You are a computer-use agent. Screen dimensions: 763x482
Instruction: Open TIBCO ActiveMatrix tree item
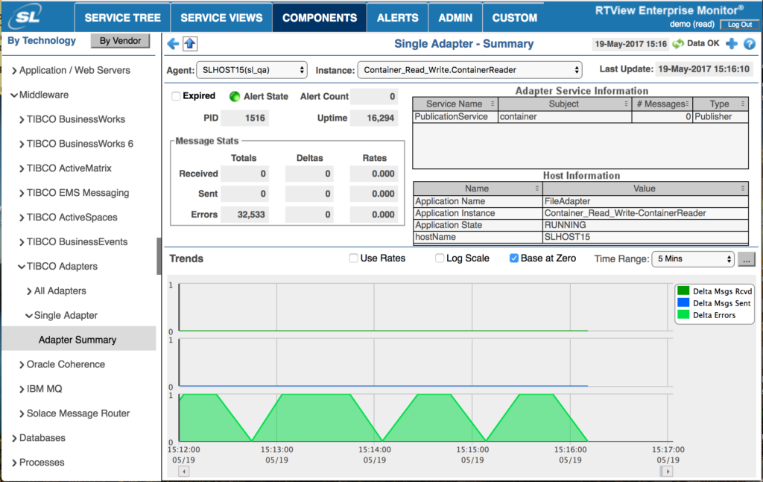point(69,168)
